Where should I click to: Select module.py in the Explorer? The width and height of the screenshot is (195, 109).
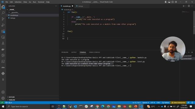[x=33, y=15]
